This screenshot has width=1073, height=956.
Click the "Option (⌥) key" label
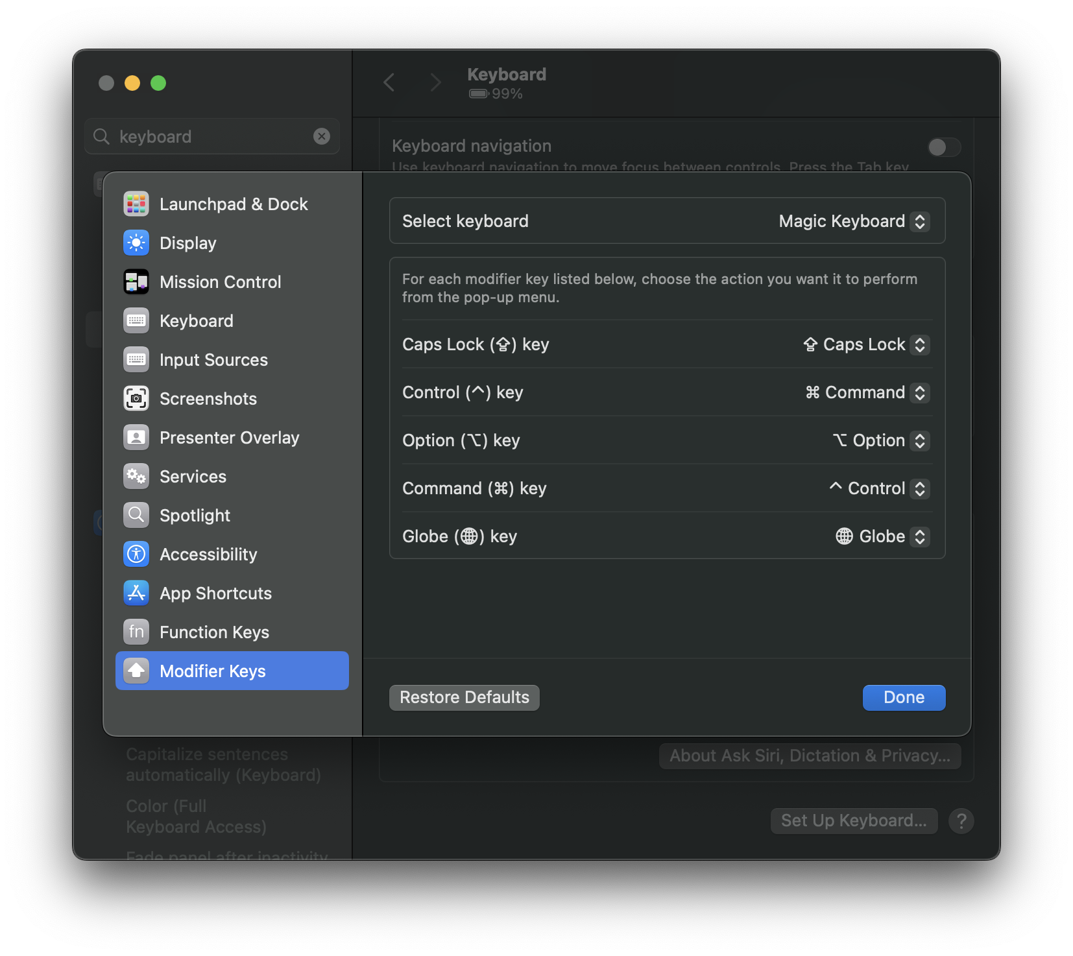coord(461,441)
